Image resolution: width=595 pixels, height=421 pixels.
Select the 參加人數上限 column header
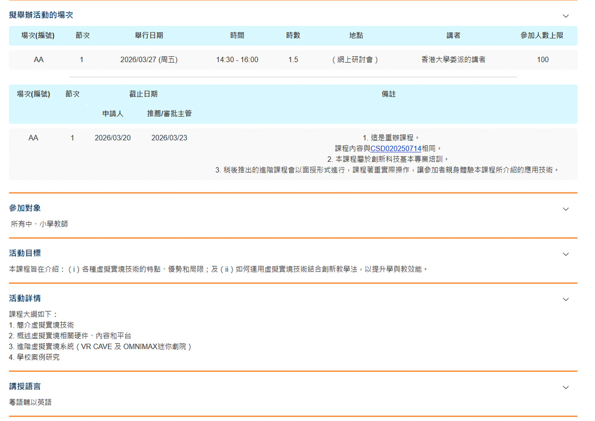(x=542, y=36)
